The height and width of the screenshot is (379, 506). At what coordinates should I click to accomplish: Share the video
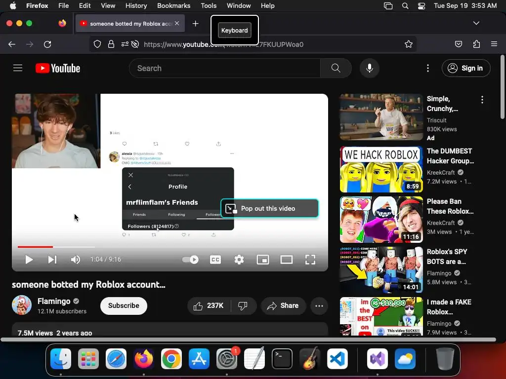click(x=283, y=305)
